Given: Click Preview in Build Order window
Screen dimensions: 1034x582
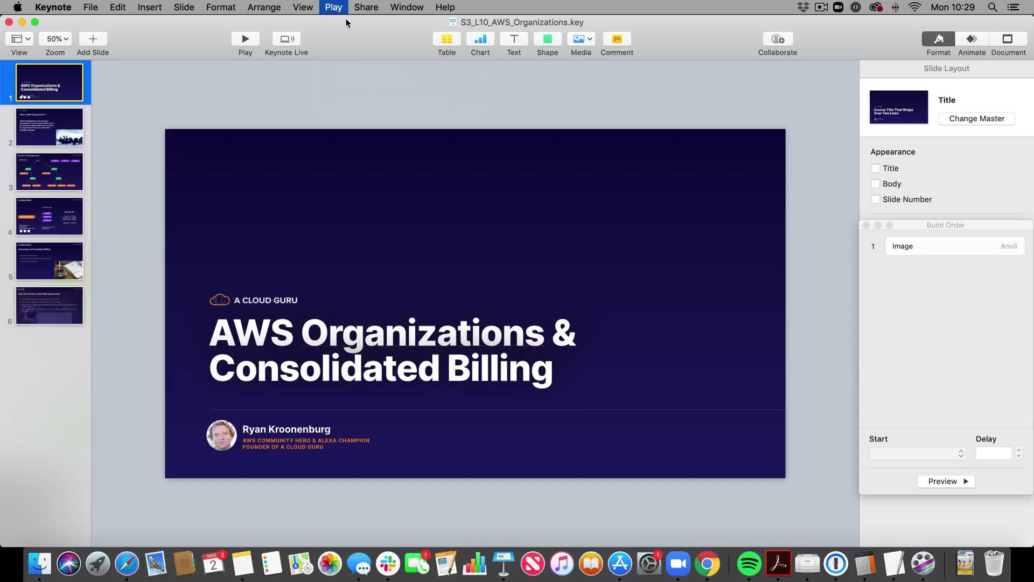Looking at the screenshot, I should point(946,481).
